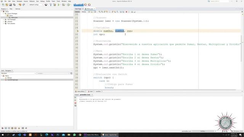Image resolution: width=244 pixels, height=137 pixels.
Task: Toggle the first Navigator filter icon at the bottom
Action: click(3, 128)
